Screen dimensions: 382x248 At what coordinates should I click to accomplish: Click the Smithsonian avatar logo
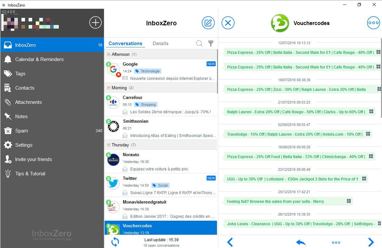click(113, 126)
